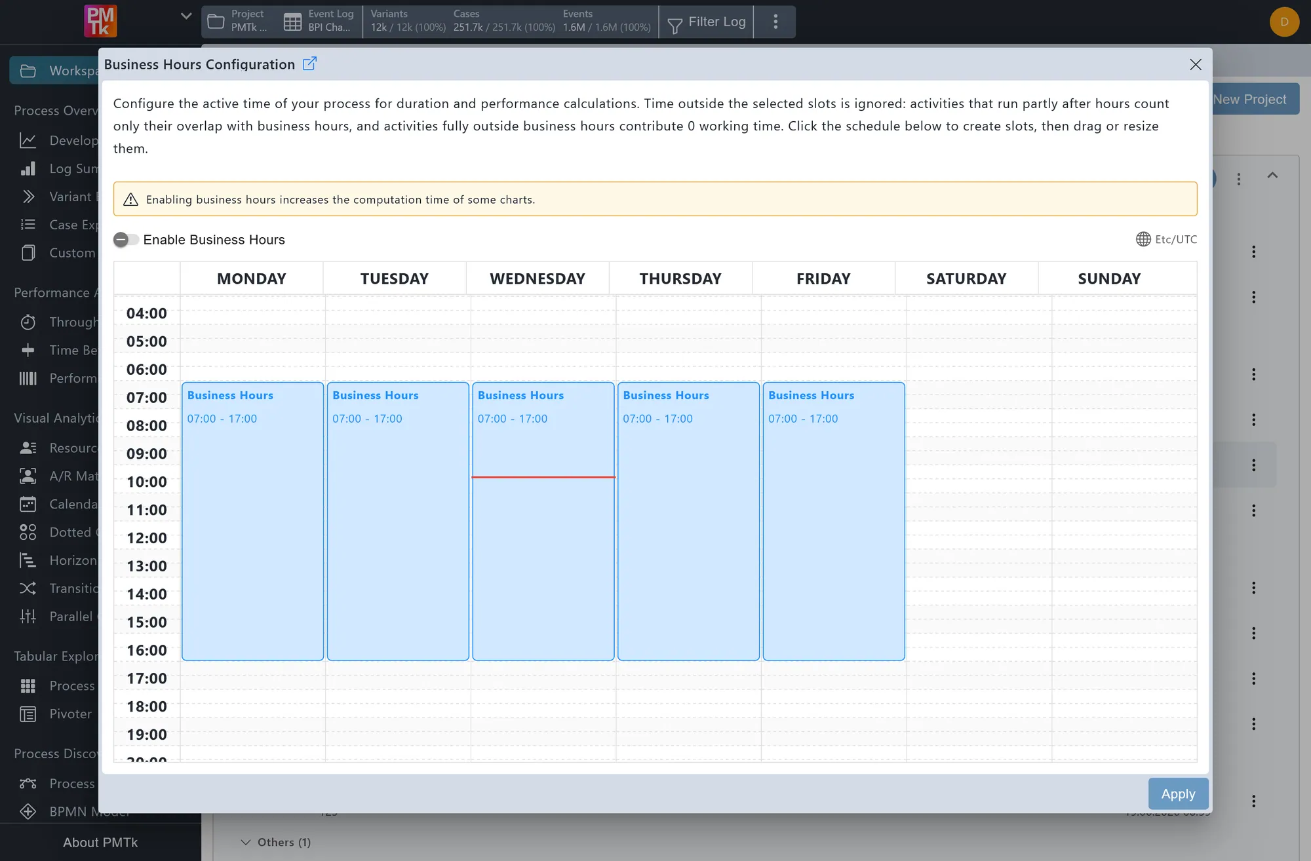Viewport: 1311px width, 861px height.
Task: Select the Wednesday Business Hours slot
Action: 543,521
